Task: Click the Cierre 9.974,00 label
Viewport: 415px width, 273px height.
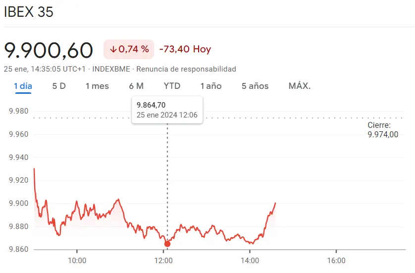Action: (x=382, y=130)
